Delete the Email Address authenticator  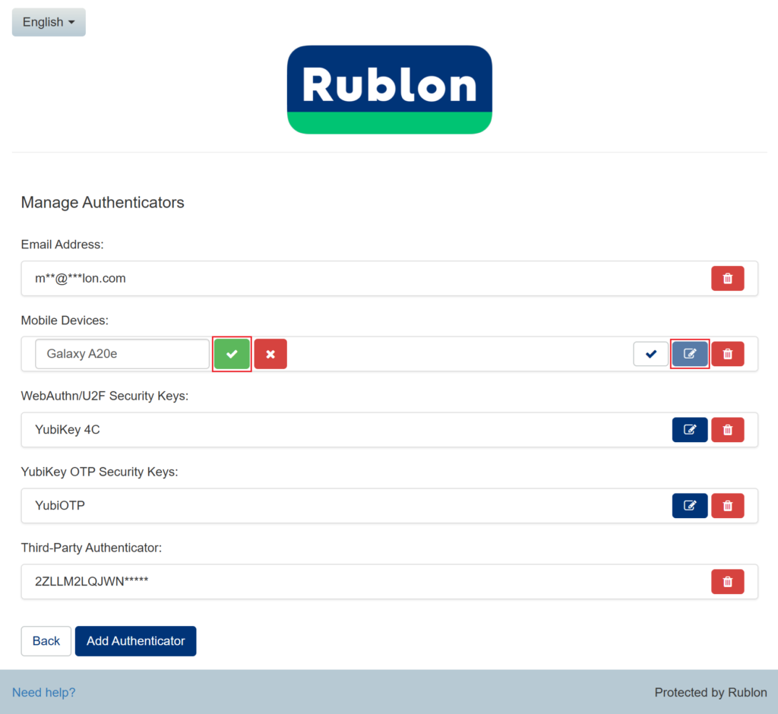click(727, 278)
